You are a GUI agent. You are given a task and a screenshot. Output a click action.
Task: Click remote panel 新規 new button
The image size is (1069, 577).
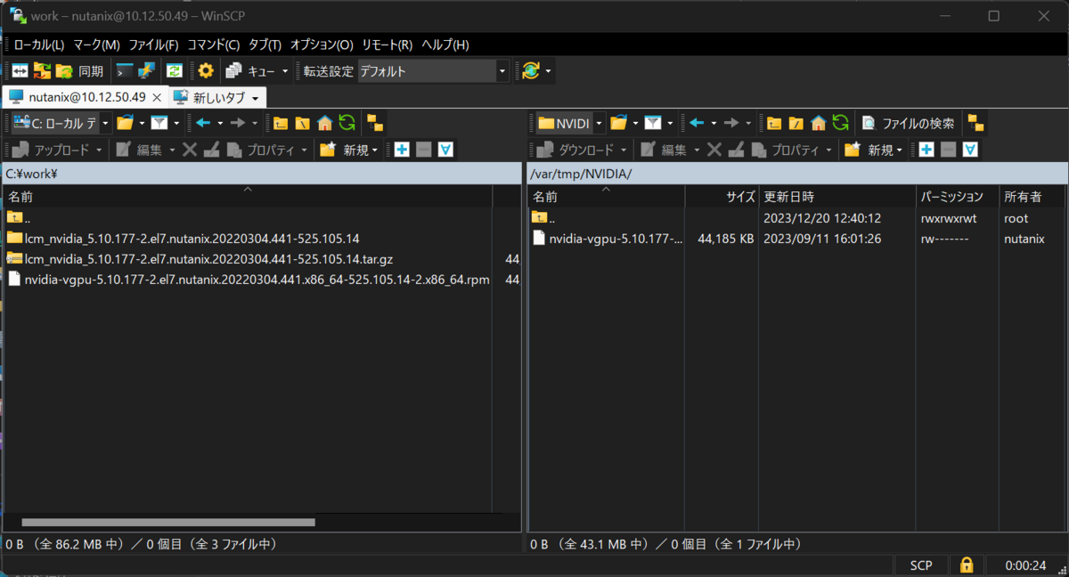pos(869,150)
